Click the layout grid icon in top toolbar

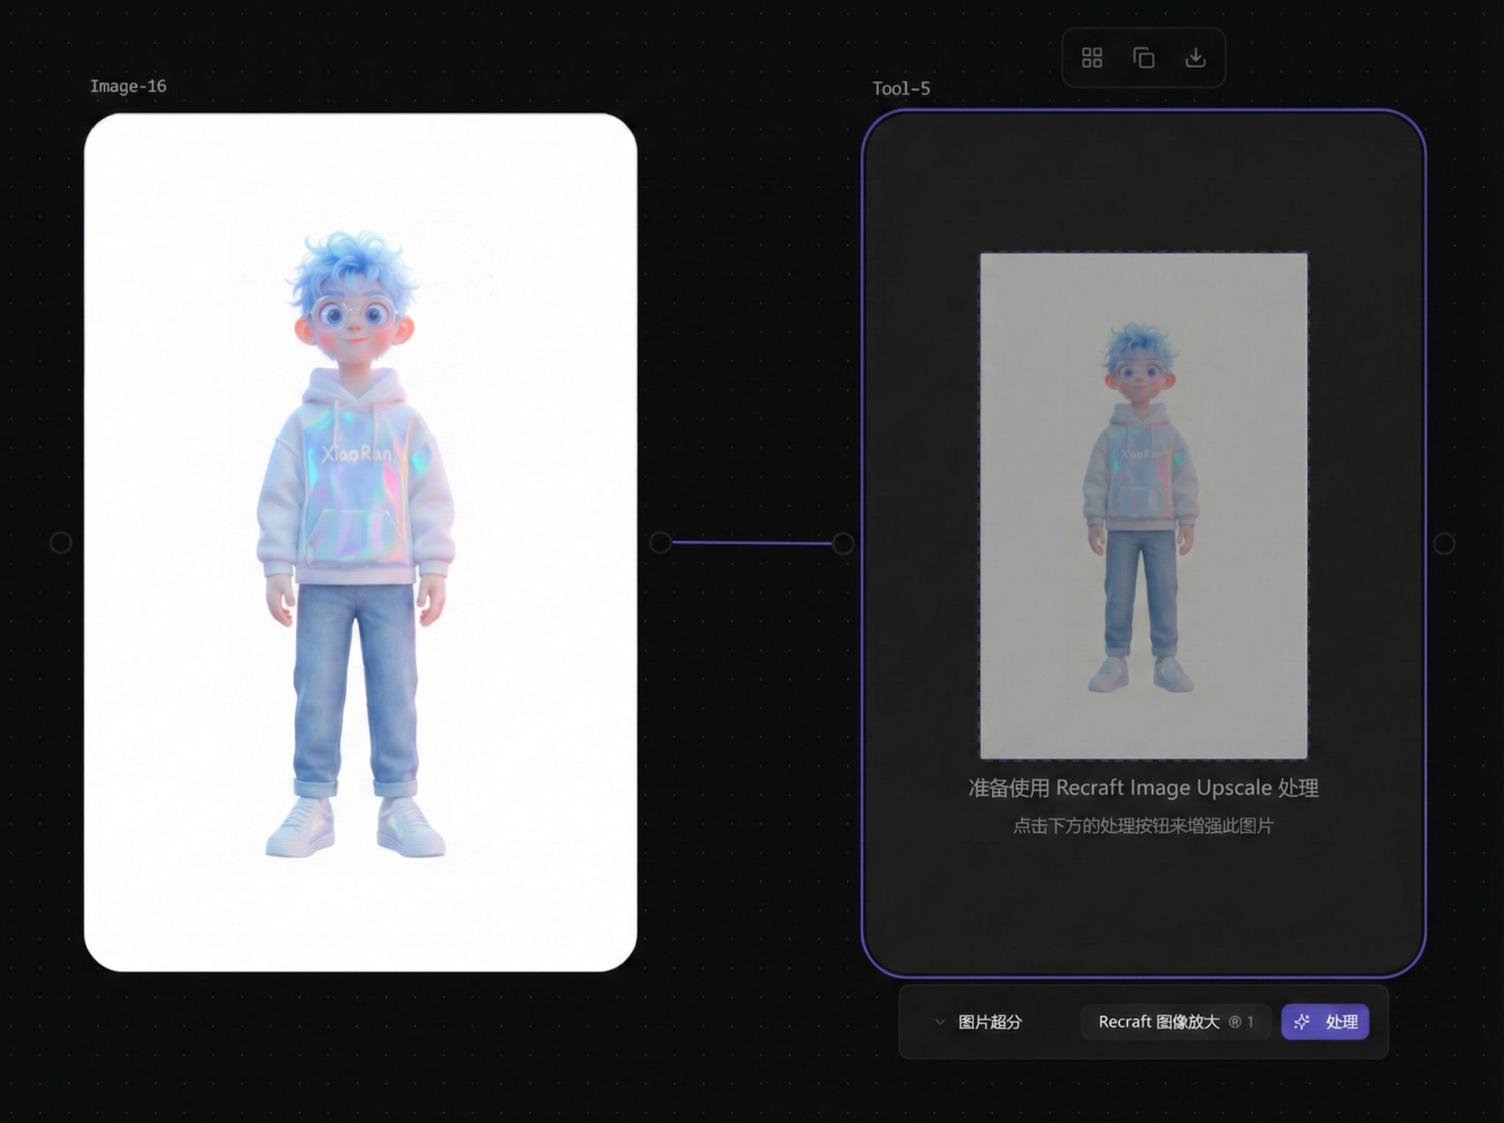coord(1092,57)
